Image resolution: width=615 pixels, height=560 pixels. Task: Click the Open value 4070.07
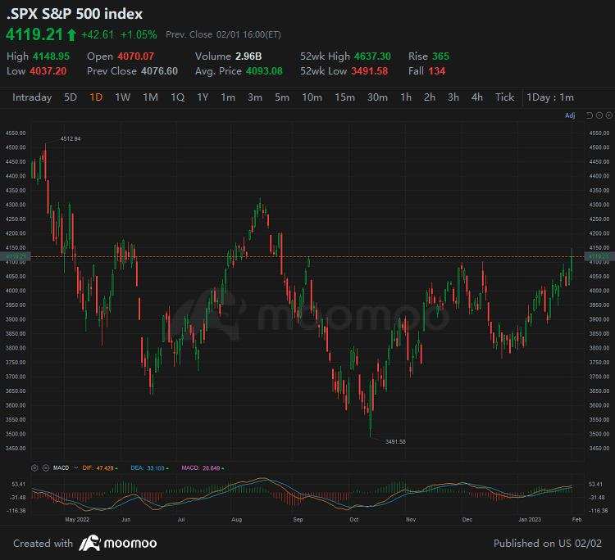135,56
